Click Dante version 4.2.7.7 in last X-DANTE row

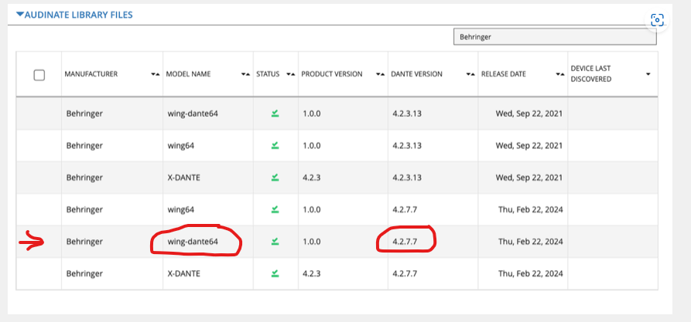click(x=405, y=273)
